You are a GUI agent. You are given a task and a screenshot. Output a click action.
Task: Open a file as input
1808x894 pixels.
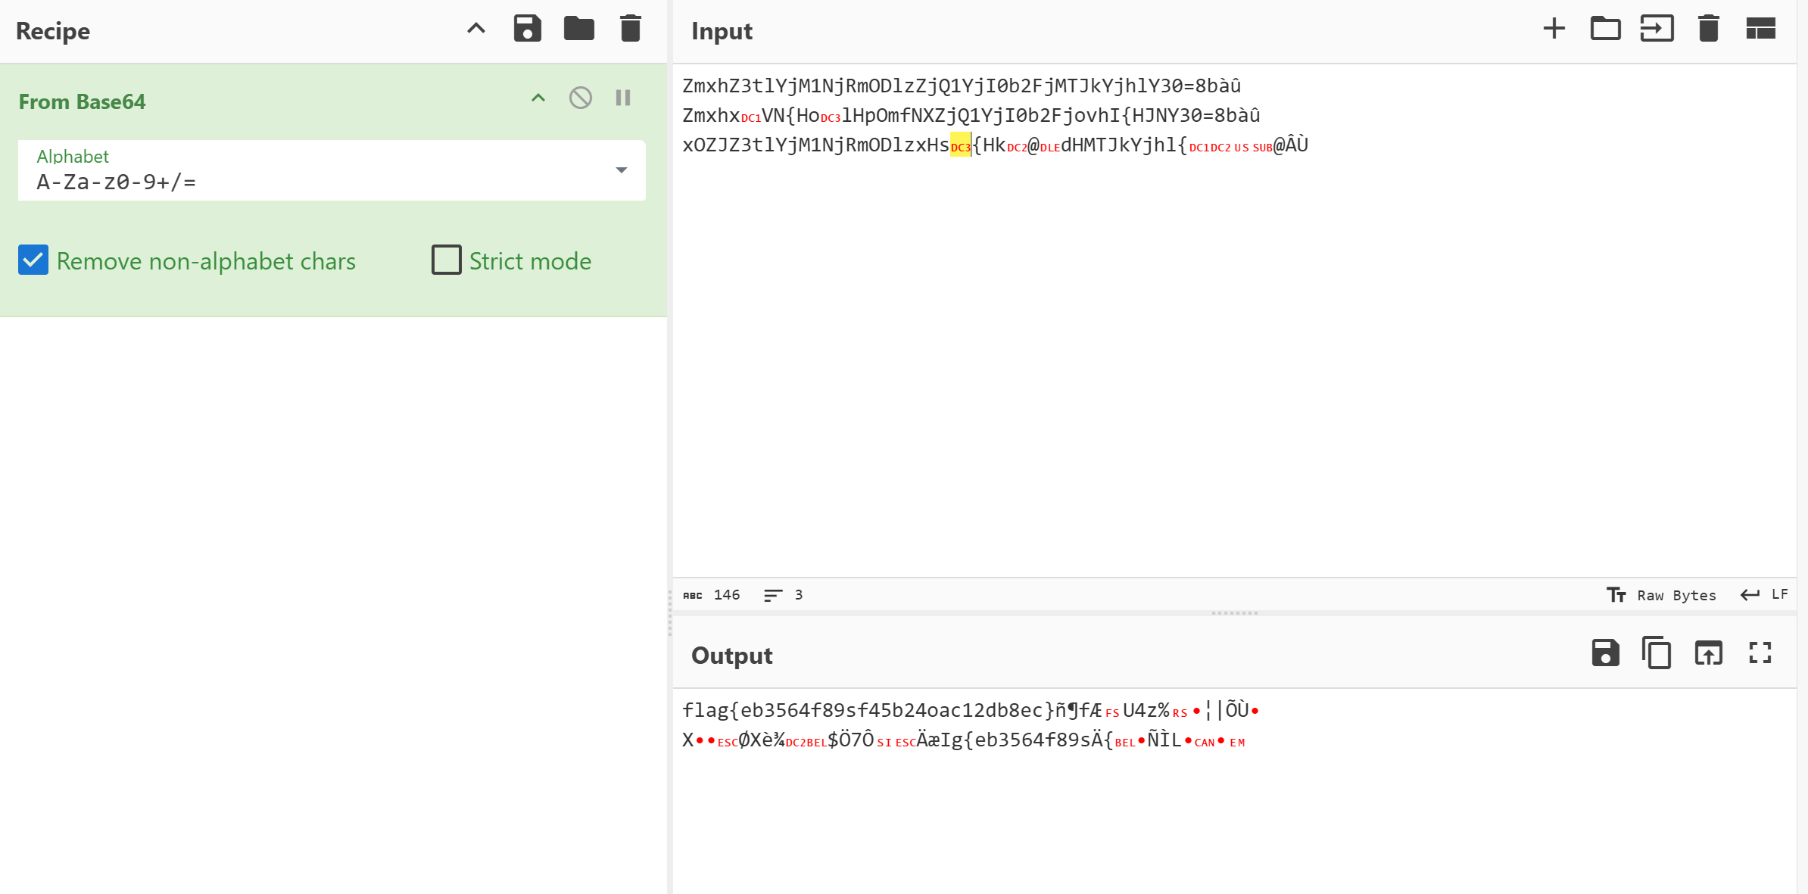coord(1657,29)
